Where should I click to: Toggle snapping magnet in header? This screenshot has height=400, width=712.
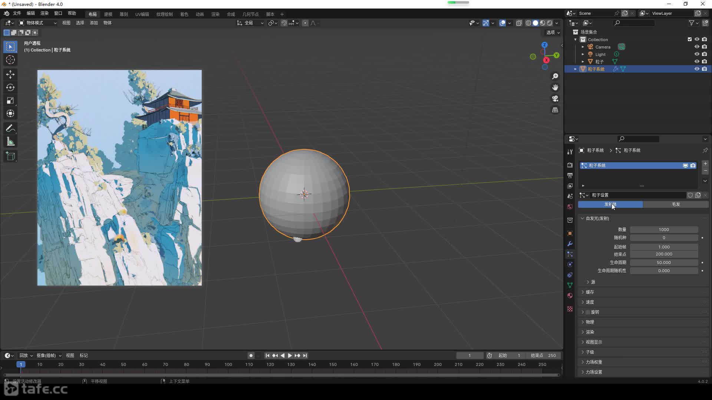(284, 23)
